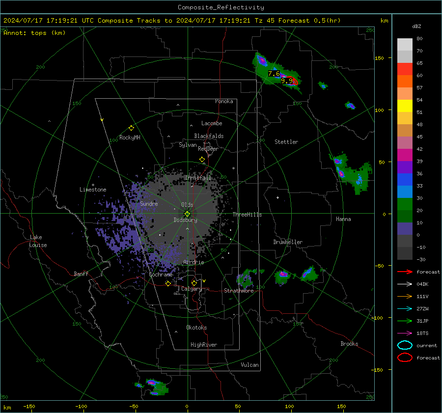This screenshot has width=442, height=413.
Task: Click the Innisfail city label
Action: pos(198,178)
